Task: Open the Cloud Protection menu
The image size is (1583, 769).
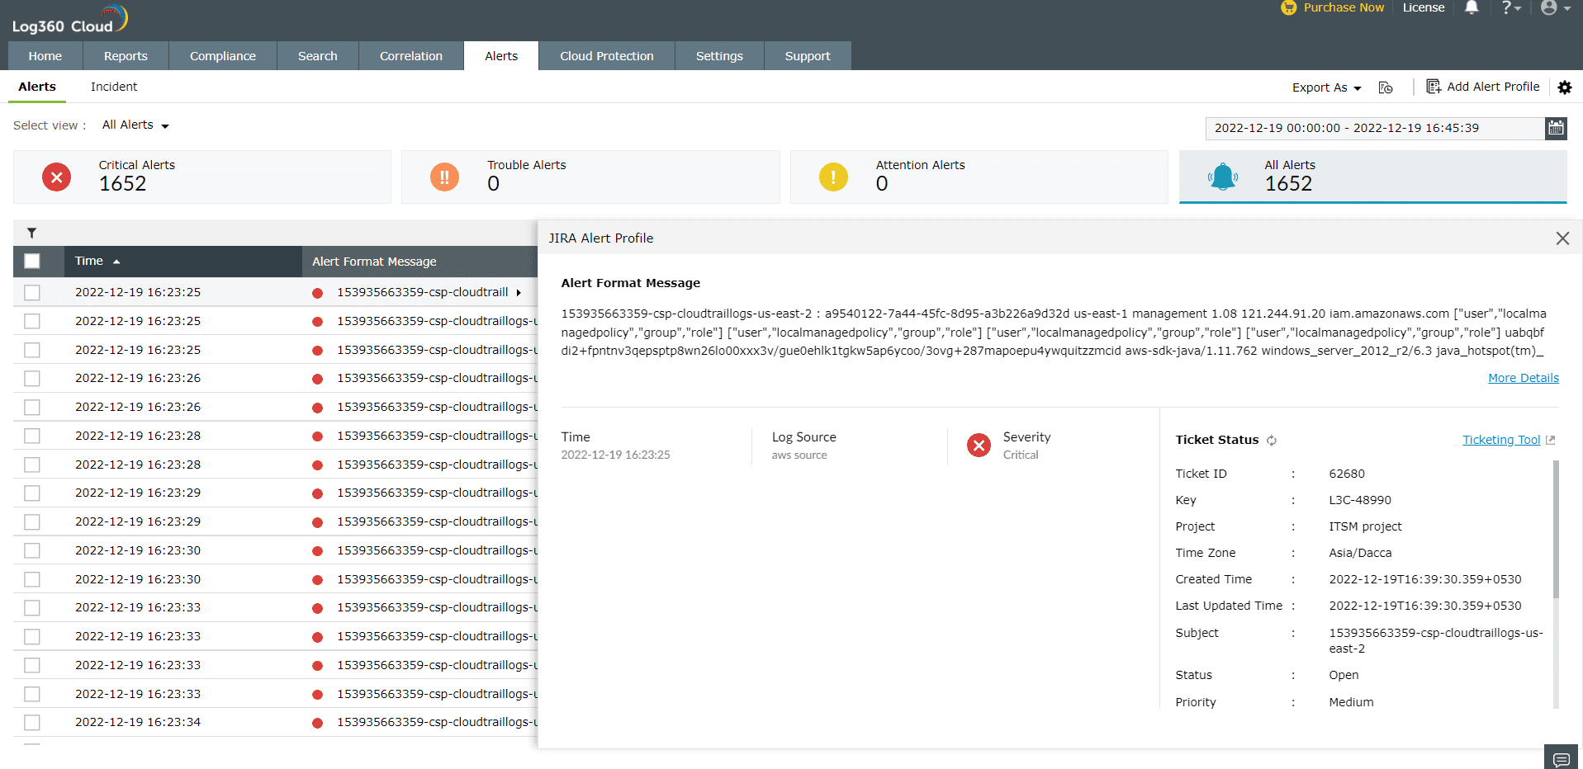Action: pos(606,55)
